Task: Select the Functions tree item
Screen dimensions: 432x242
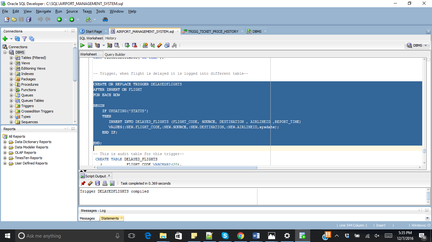Action: (x=28, y=90)
